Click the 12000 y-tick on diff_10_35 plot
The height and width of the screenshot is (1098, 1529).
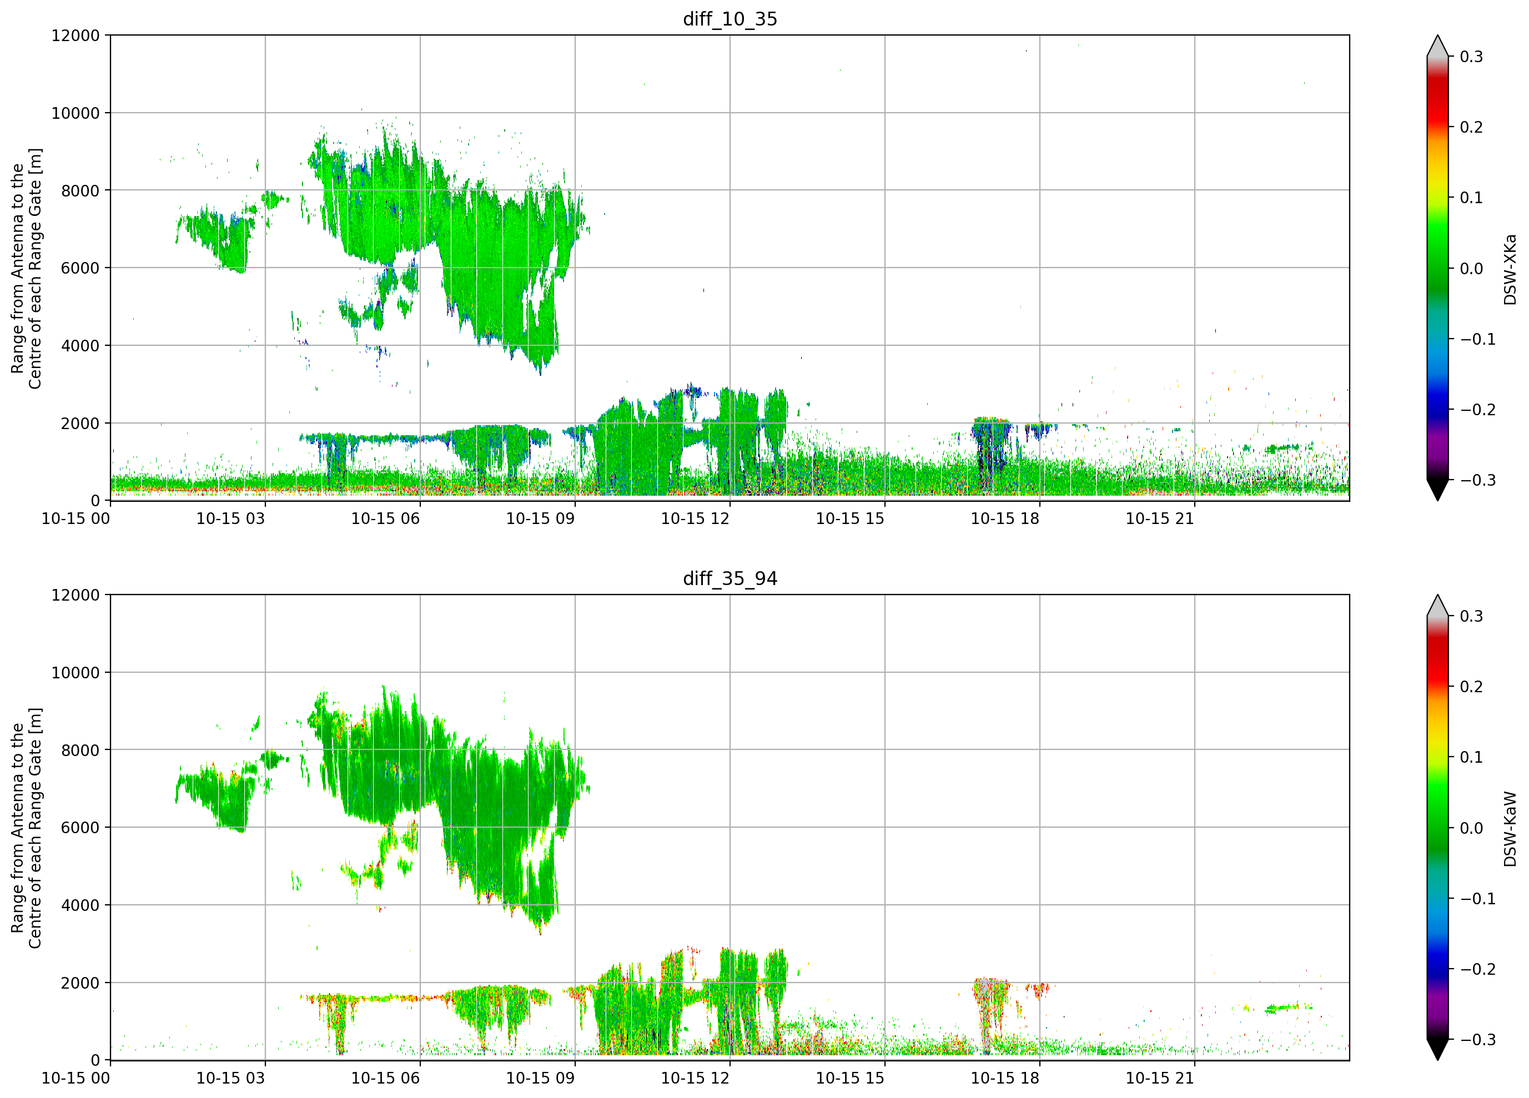point(76,35)
